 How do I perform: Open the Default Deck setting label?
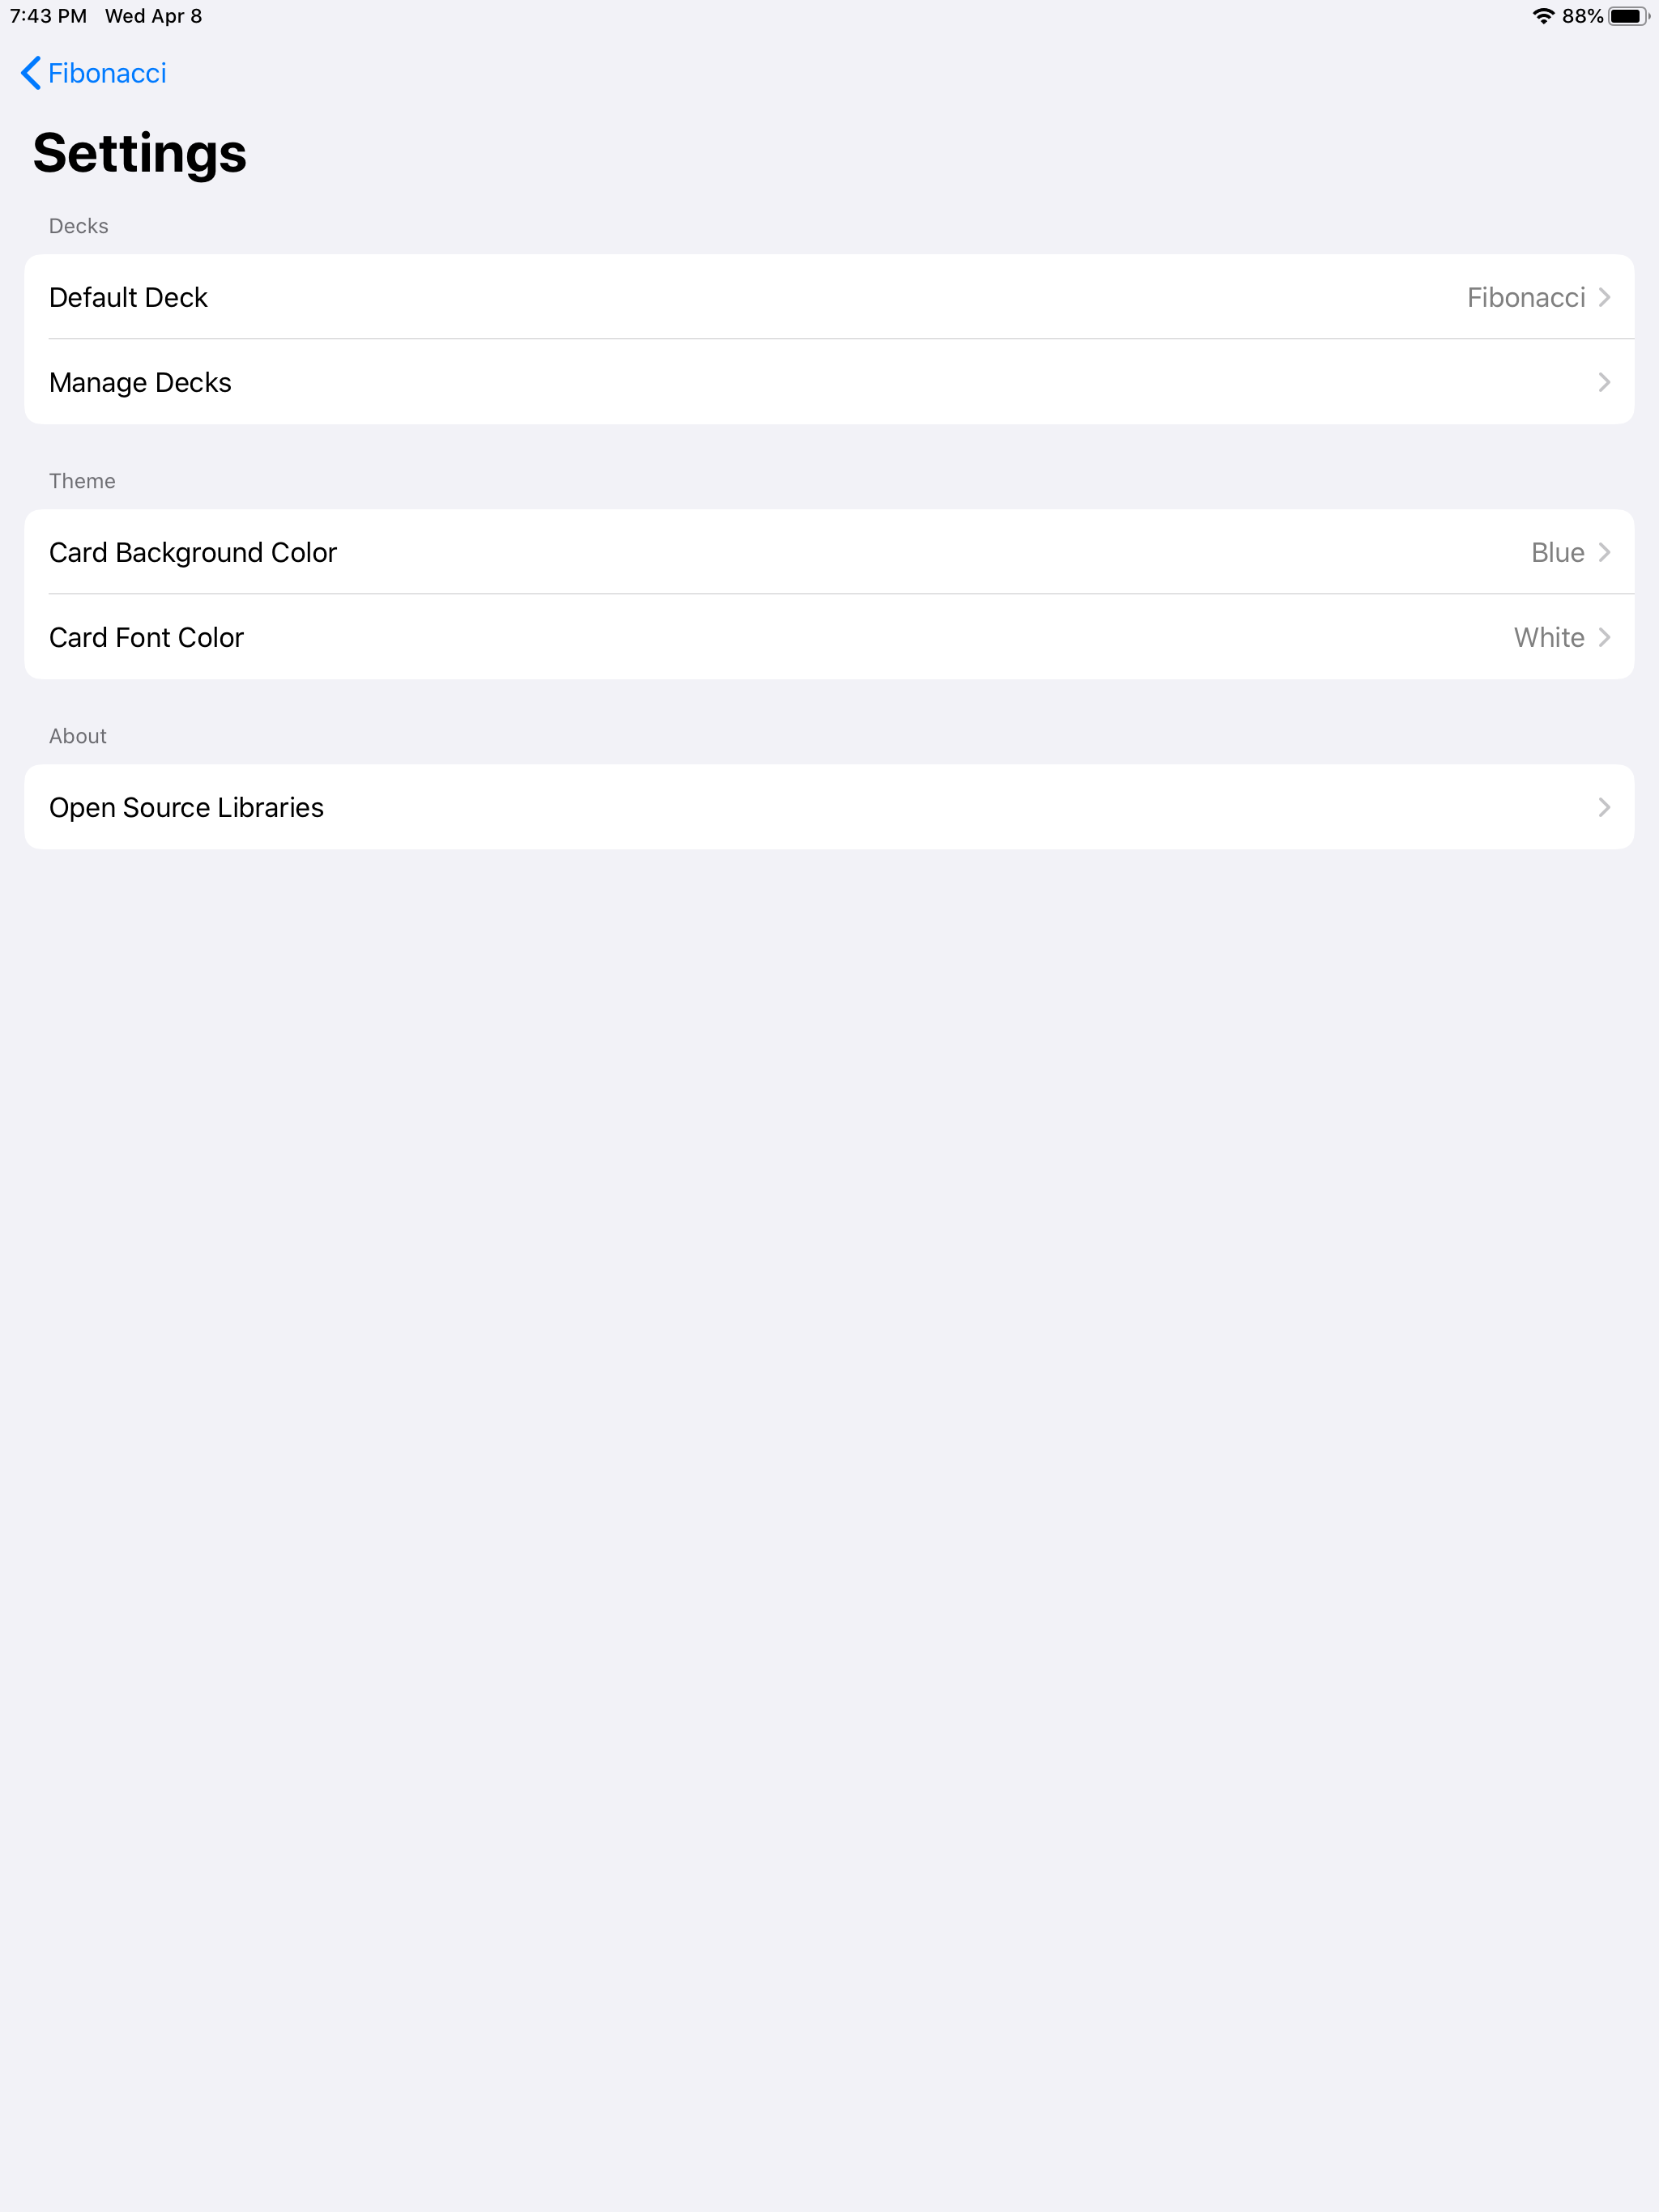click(x=128, y=297)
